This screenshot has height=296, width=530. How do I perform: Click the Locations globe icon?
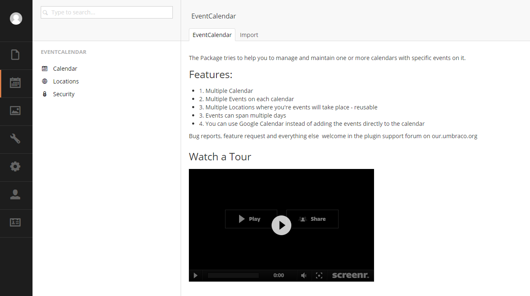point(44,81)
